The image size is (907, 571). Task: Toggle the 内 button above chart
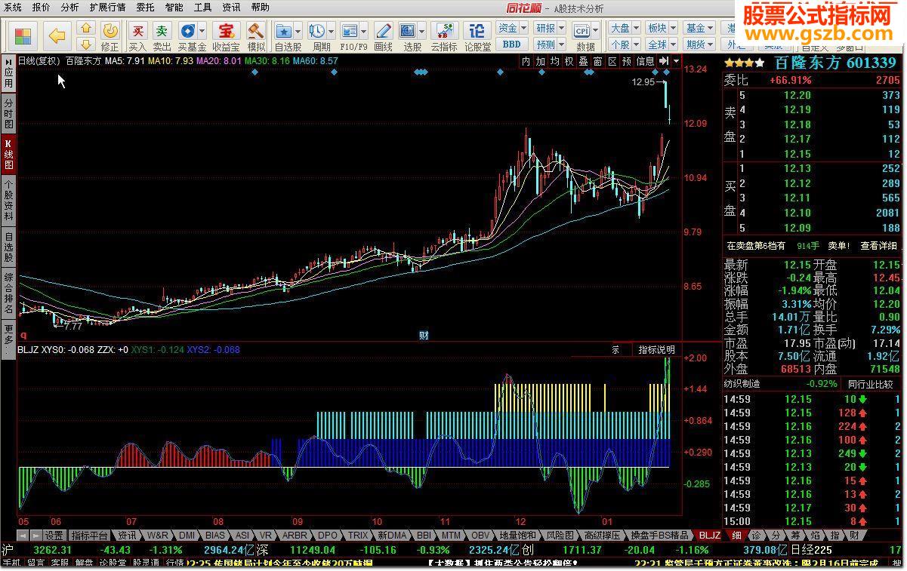pos(526,61)
